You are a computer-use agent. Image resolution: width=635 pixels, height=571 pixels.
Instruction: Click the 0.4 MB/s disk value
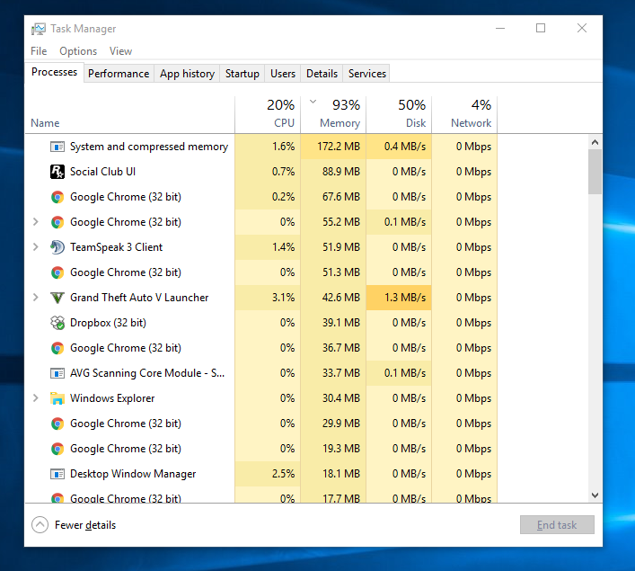(x=405, y=147)
